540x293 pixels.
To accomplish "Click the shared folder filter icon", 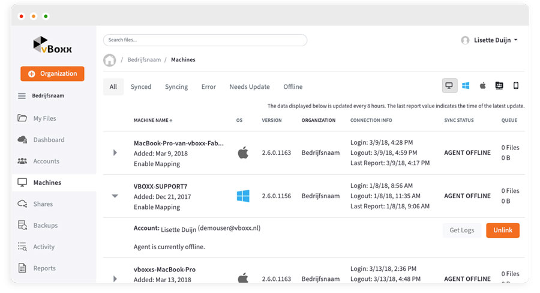I will tap(499, 86).
